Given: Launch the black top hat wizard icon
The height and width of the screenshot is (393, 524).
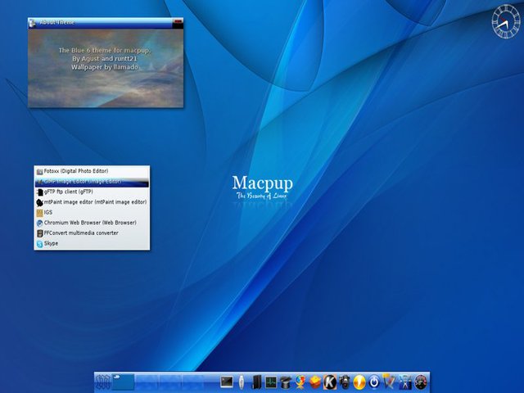Looking at the screenshot, I should (x=286, y=382).
